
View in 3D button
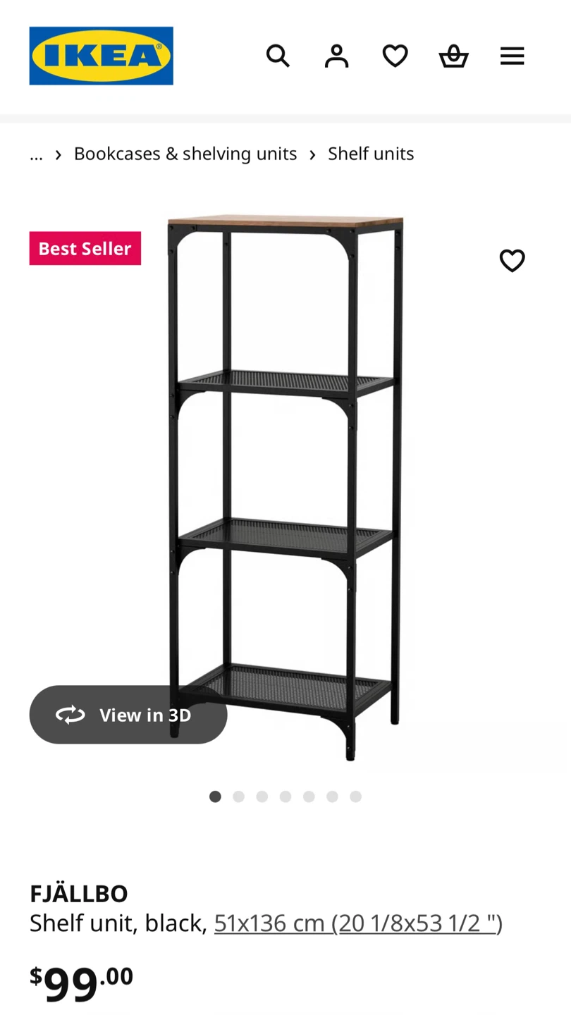128,715
